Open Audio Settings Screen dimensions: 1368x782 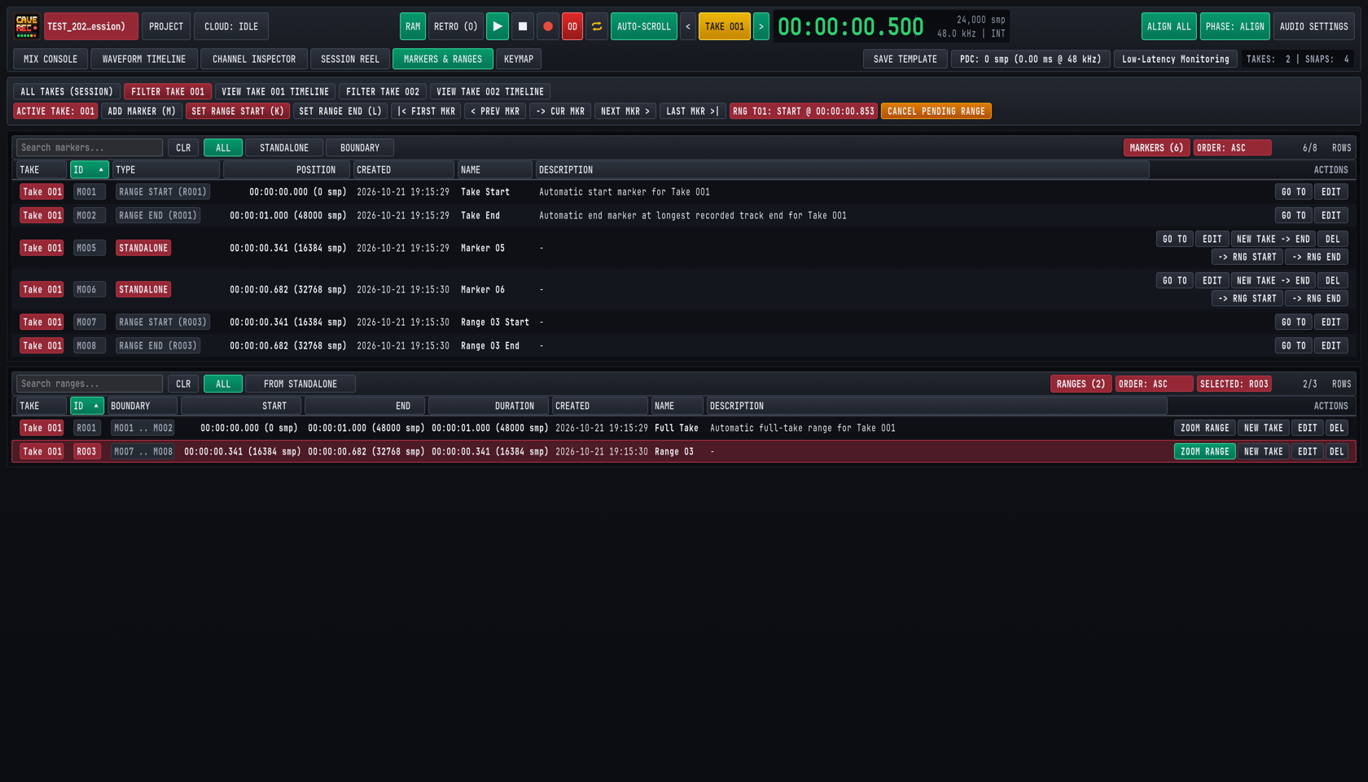click(1313, 26)
